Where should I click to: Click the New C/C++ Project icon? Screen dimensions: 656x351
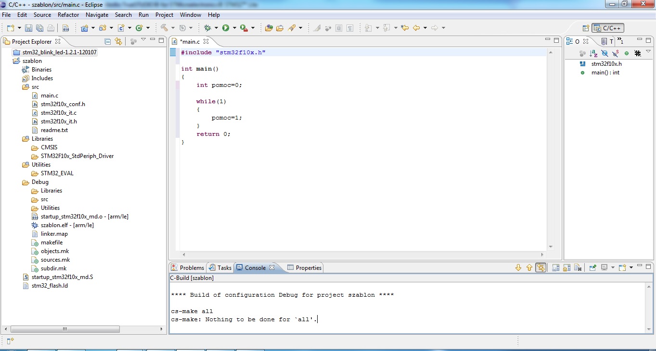tap(85, 28)
